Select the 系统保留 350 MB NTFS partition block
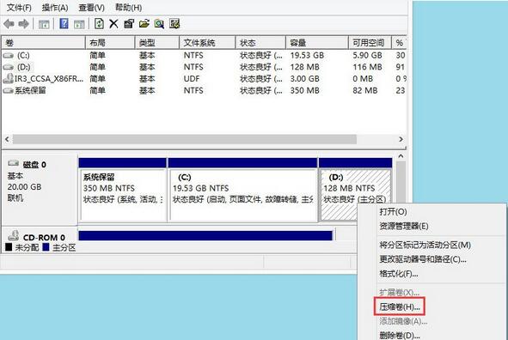This screenshot has height=340, width=508. (123, 191)
